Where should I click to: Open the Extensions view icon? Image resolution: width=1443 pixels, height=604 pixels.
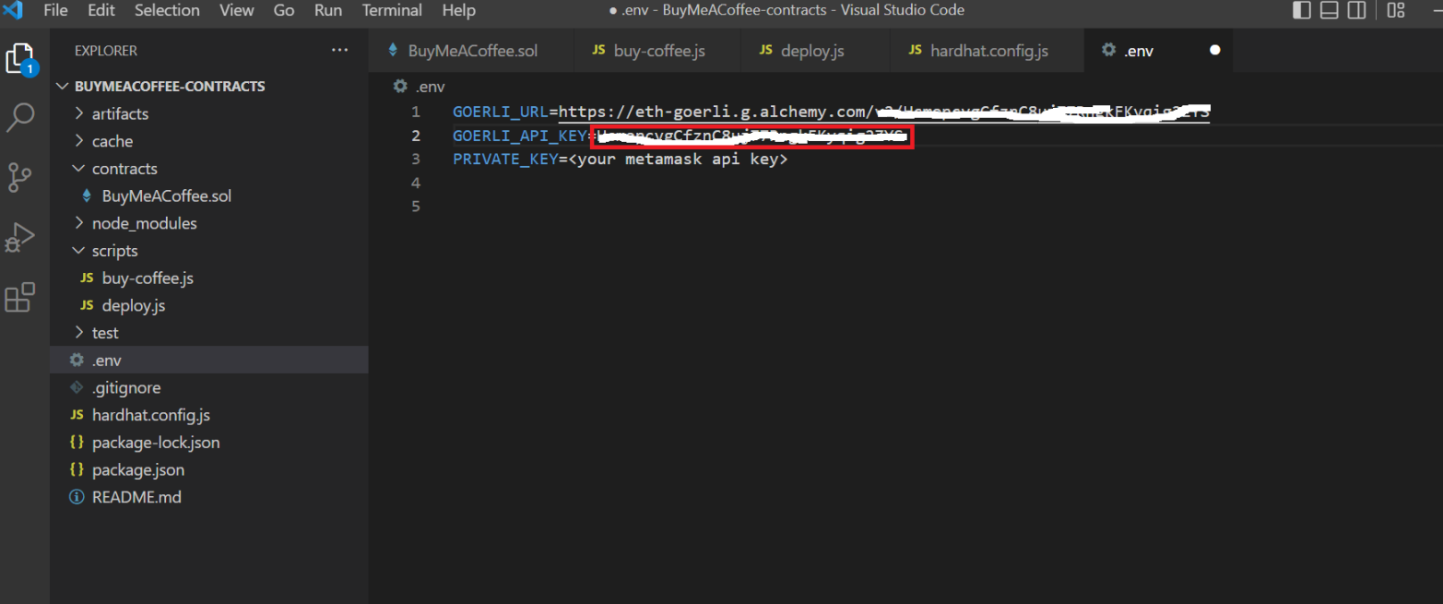pos(20,298)
